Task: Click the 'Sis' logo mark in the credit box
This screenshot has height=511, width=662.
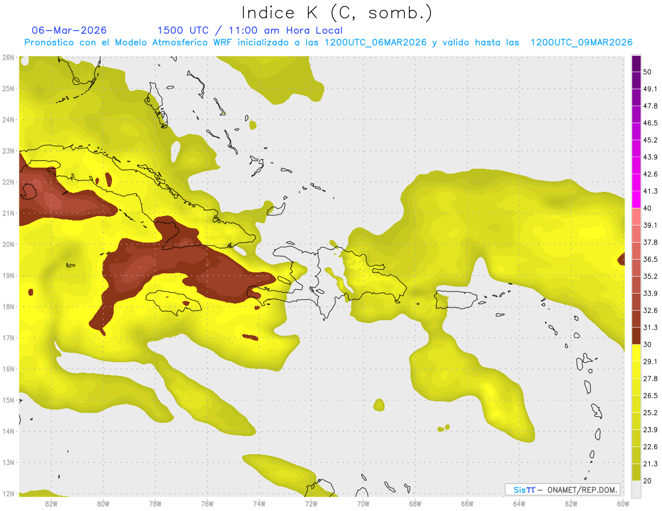Action: coord(524,490)
